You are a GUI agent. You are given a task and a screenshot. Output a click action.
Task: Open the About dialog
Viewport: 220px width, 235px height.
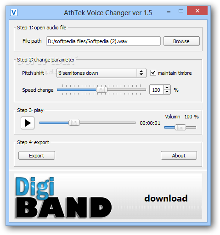coord(179,156)
